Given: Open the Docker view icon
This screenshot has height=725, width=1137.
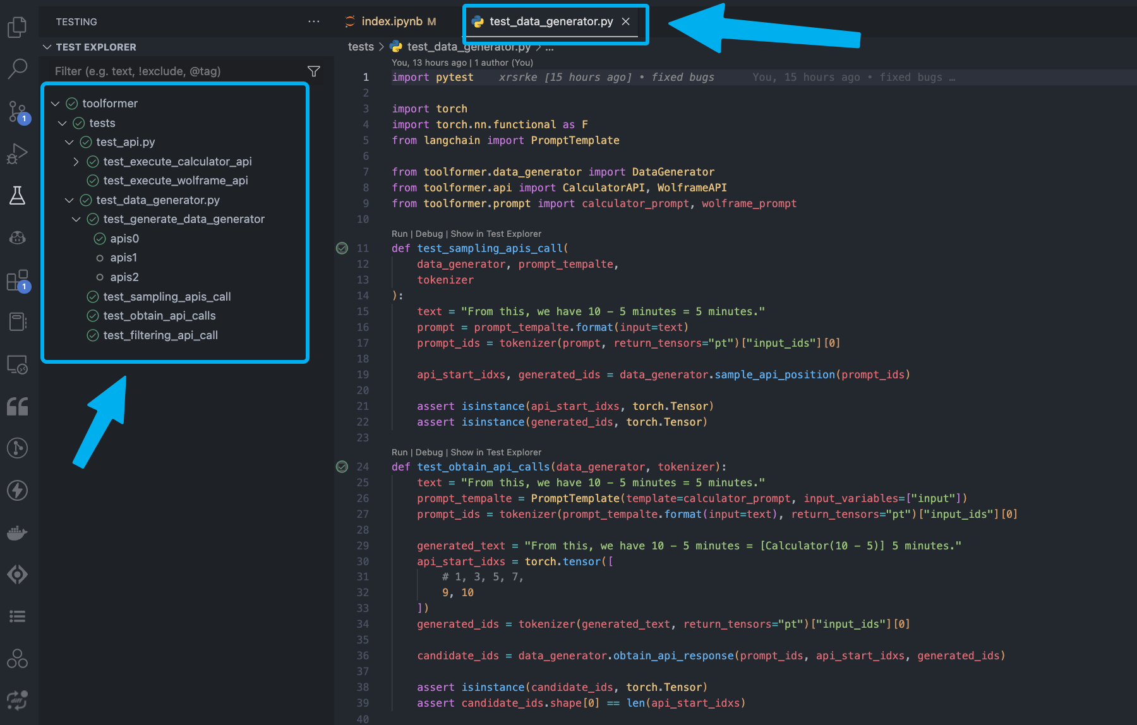Looking at the screenshot, I should click(x=17, y=532).
